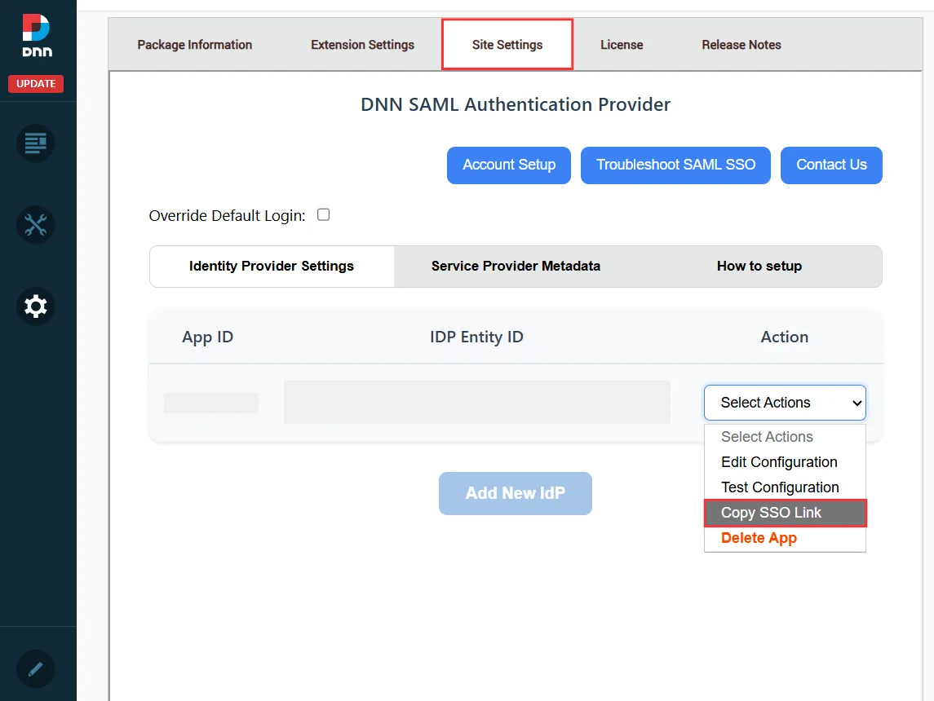The image size is (934, 701).
Task: Toggle the Override Default Login checkbox
Action: [324, 214]
